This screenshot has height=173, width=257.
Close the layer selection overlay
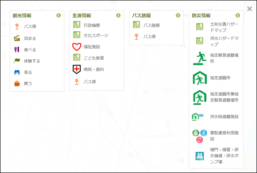pos(250,9)
